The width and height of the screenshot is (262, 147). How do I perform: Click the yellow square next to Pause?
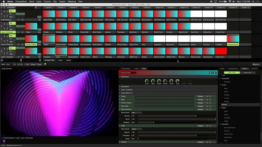(x=45, y=64)
